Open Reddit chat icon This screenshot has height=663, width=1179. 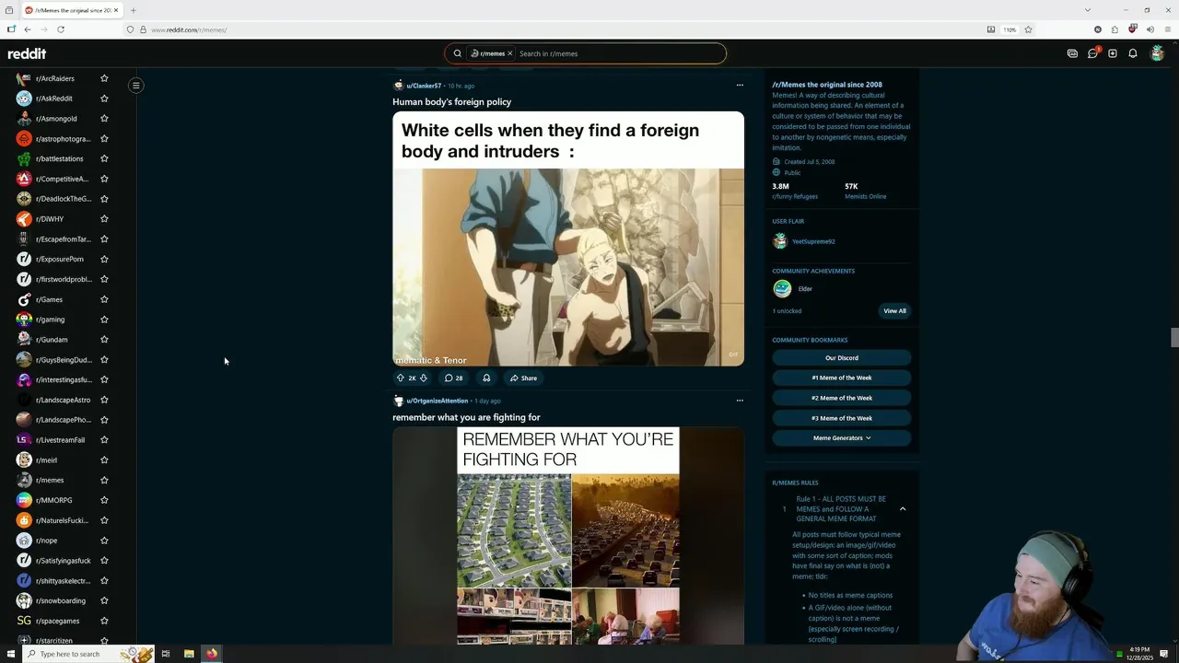click(x=1092, y=53)
